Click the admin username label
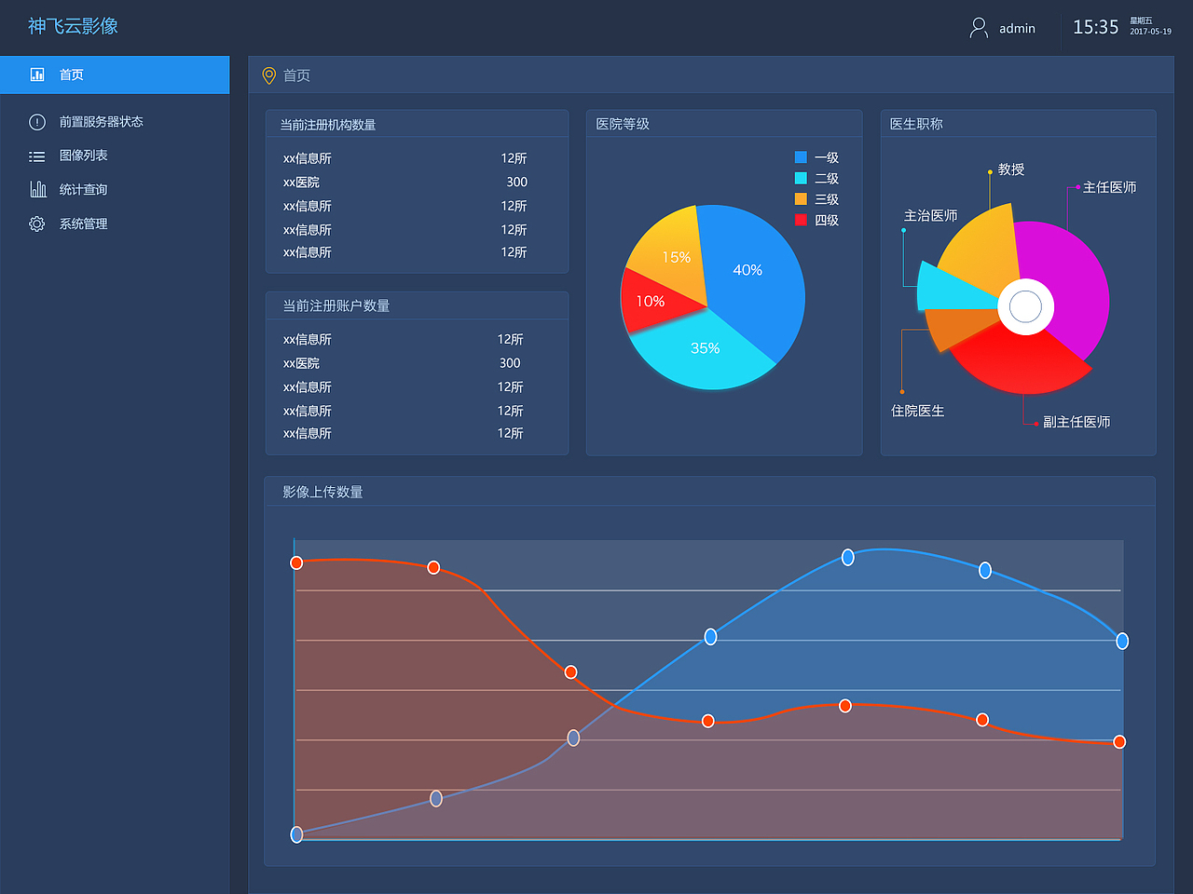Viewport: 1193px width, 894px height. click(1017, 29)
